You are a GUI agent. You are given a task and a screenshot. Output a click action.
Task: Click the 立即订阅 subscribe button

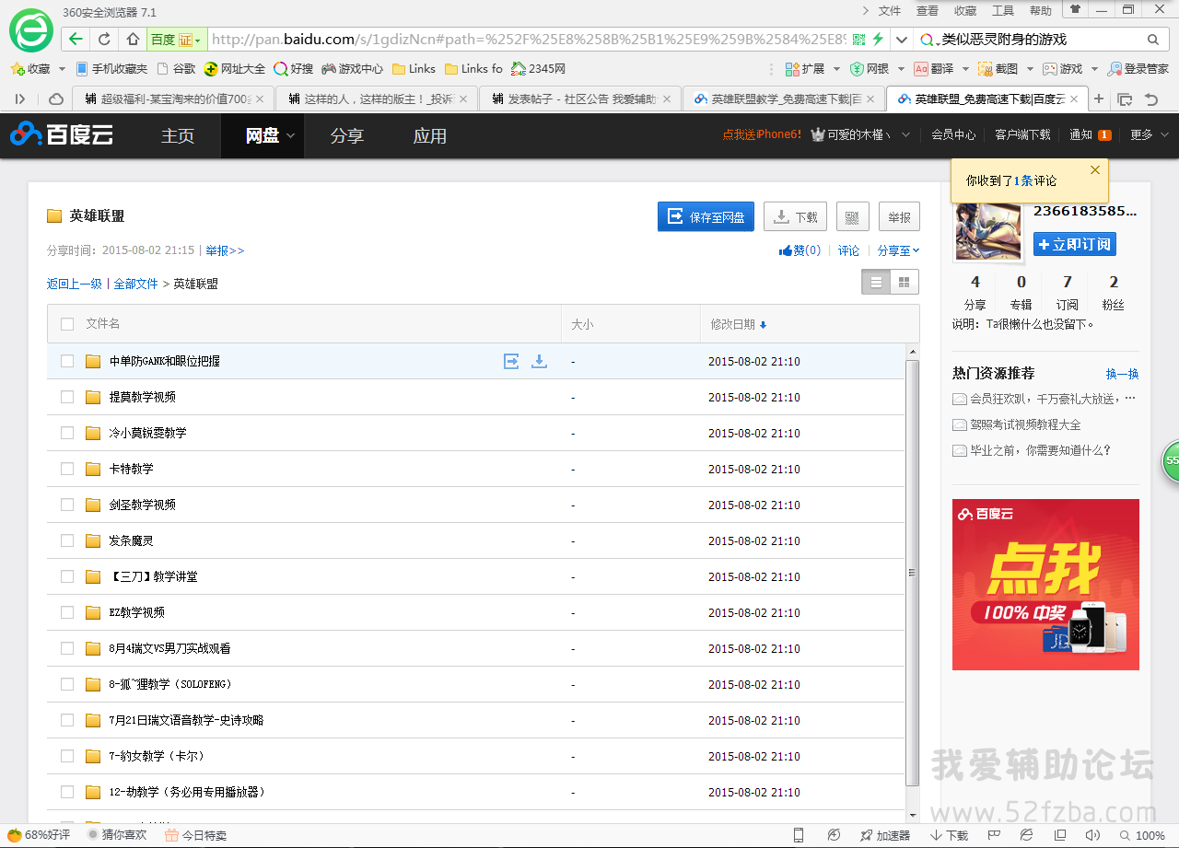(x=1074, y=244)
